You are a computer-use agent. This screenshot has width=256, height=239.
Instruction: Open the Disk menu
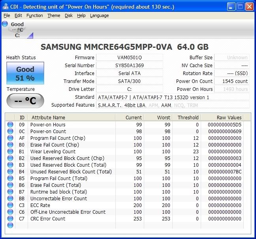click(x=69, y=15)
